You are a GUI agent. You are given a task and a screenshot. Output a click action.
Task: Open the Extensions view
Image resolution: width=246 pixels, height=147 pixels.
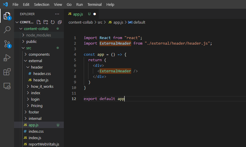point(7,72)
